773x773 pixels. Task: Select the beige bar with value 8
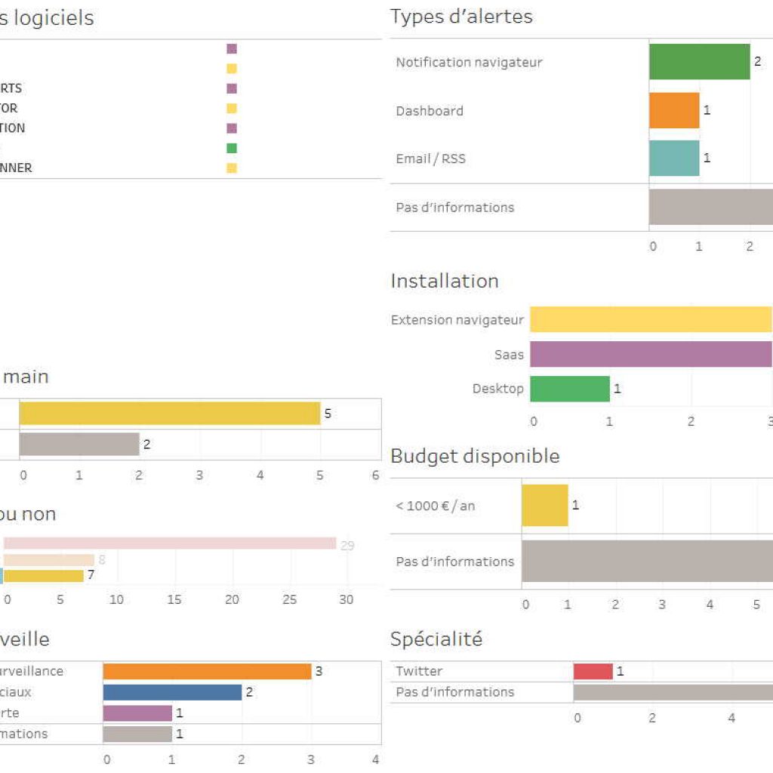point(49,560)
